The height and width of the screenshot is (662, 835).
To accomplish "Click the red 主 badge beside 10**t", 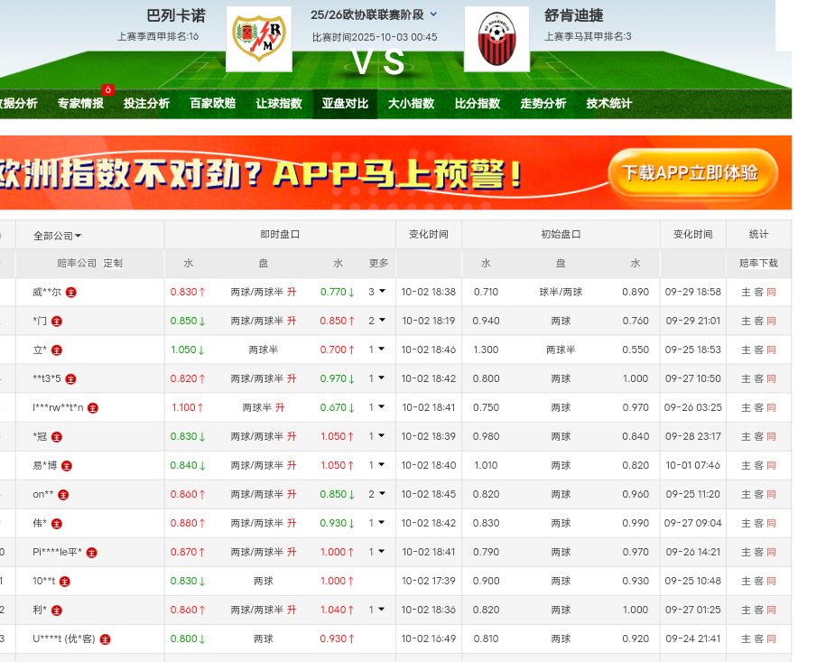I will click(64, 582).
